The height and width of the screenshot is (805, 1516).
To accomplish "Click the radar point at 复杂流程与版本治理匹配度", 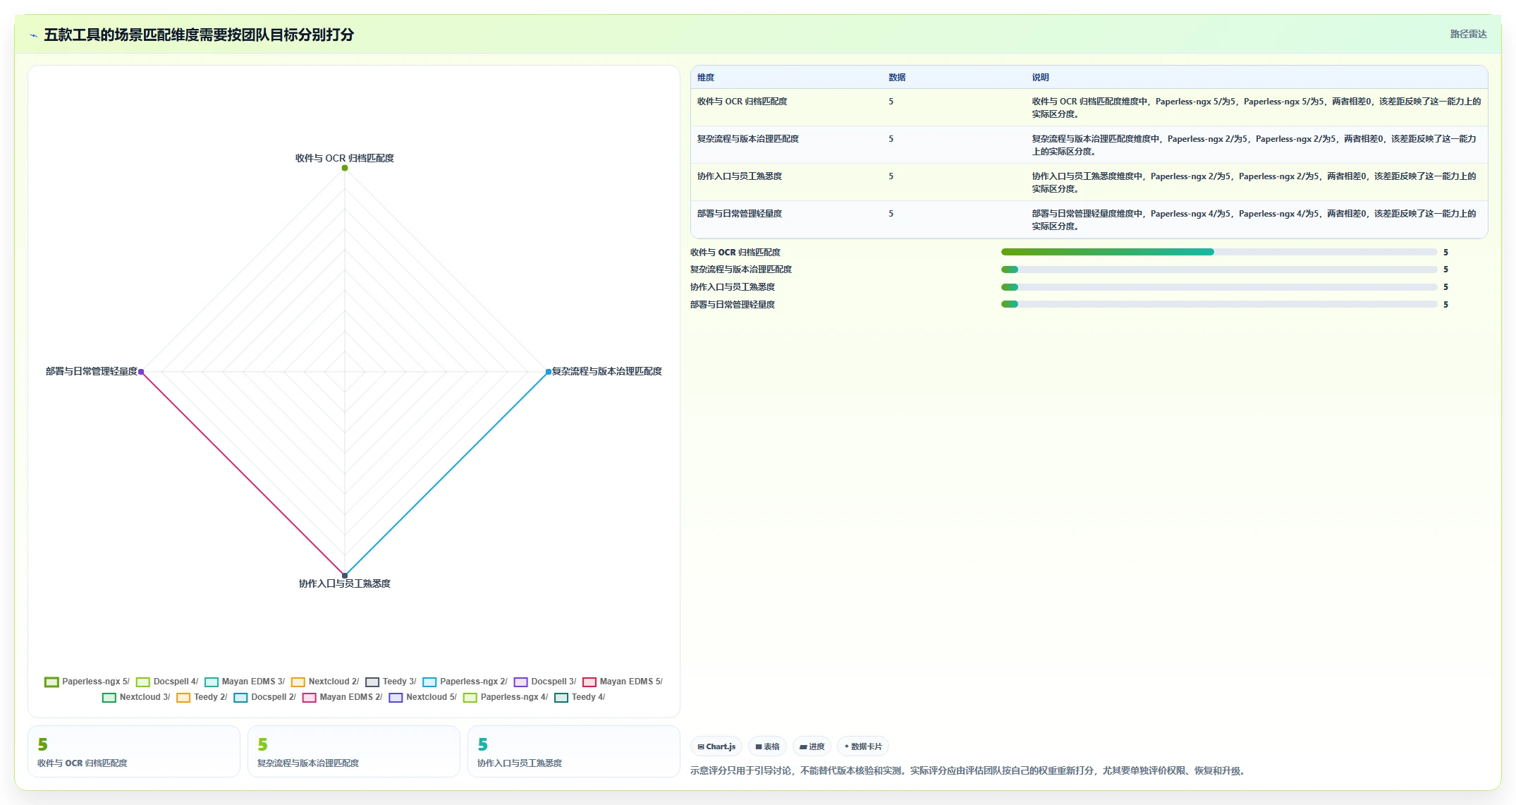I will point(548,372).
